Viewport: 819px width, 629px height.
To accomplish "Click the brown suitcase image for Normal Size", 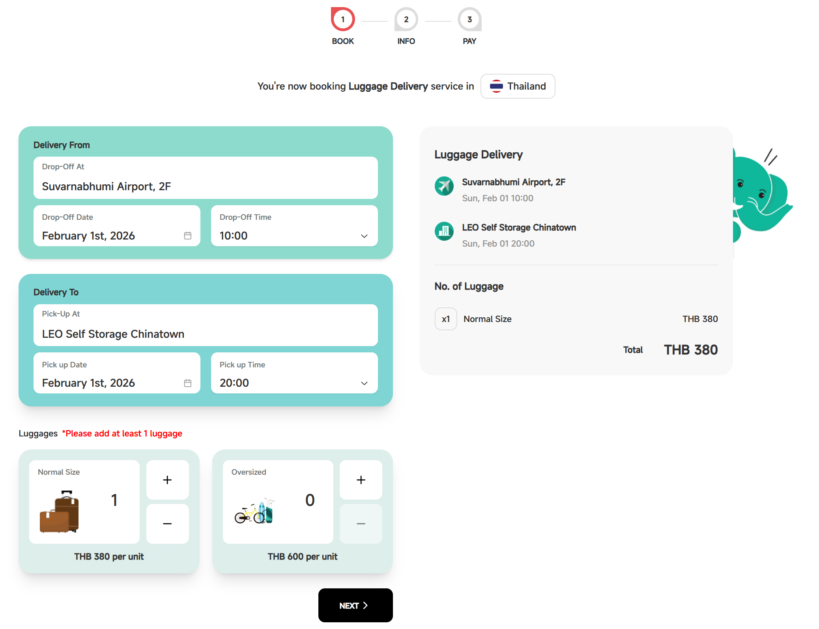I will tap(60, 512).
